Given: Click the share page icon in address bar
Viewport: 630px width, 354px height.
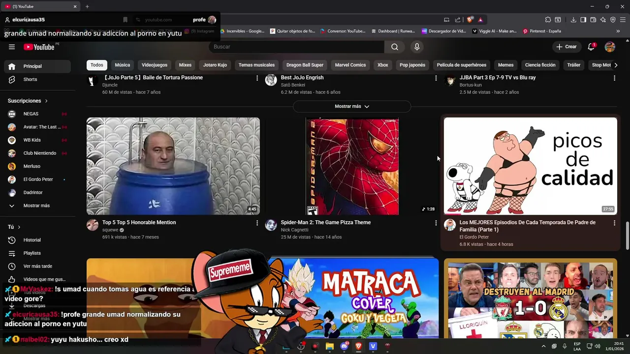Looking at the screenshot, I should point(458,20).
